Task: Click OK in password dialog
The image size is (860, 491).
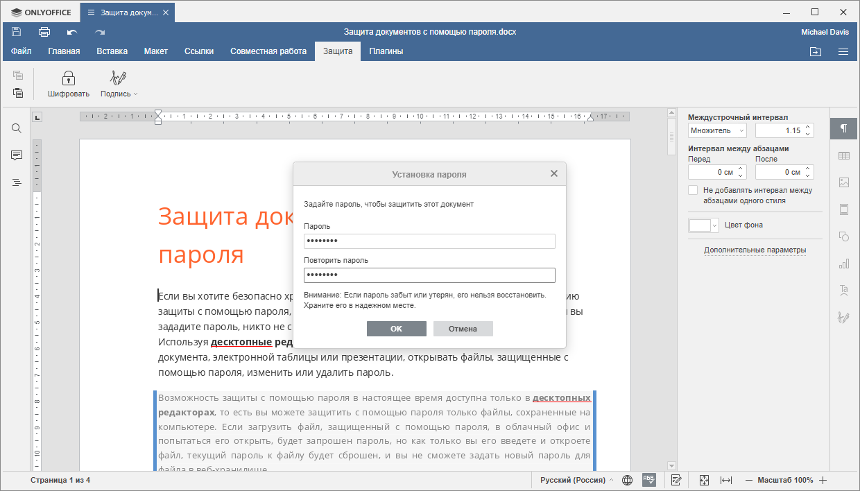Action: pyautogui.click(x=396, y=329)
